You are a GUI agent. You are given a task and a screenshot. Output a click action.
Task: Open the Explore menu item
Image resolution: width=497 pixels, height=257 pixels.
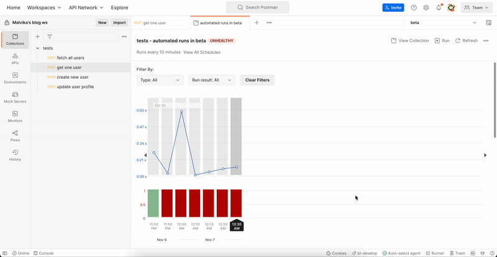(119, 7)
